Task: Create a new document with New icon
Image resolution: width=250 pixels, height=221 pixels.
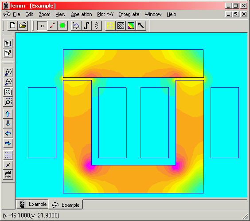Action: pos(12,26)
